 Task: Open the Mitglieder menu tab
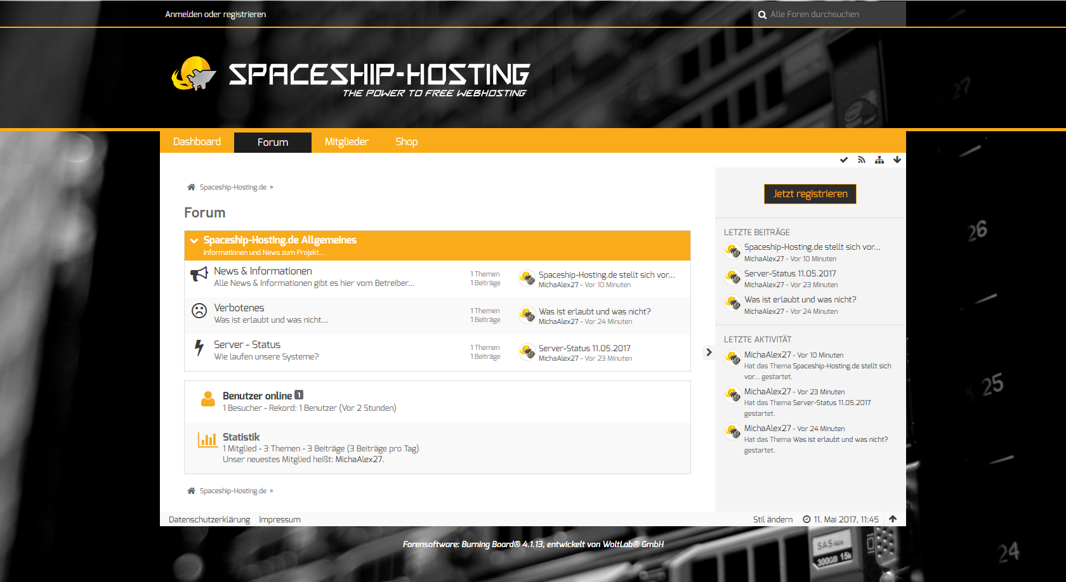click(x=346, y=142)
